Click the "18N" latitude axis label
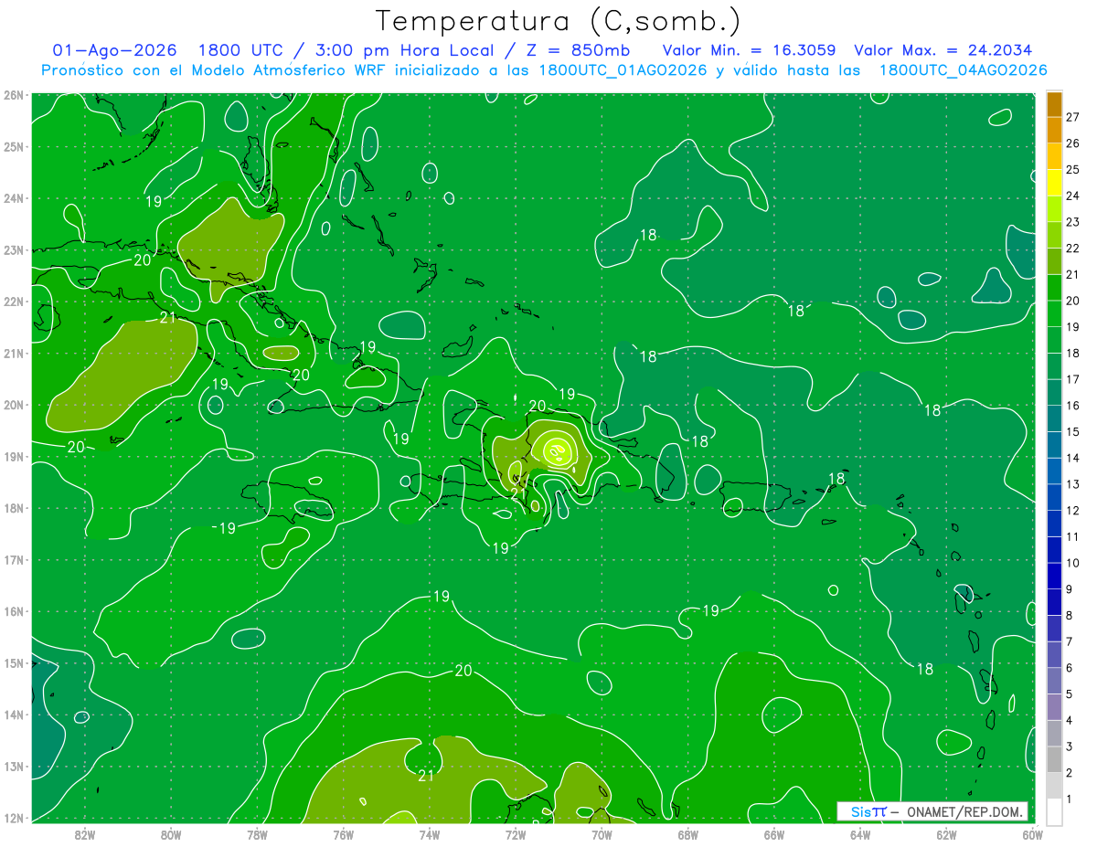 (x=13, y=508)
